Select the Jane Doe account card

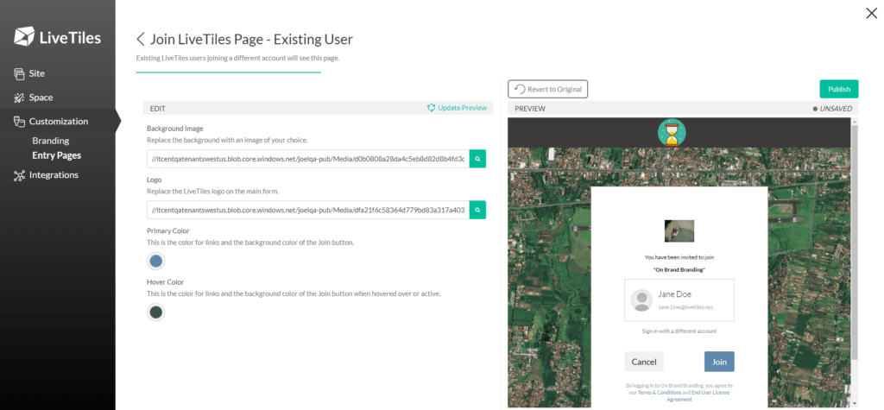(x=679, y=300)
